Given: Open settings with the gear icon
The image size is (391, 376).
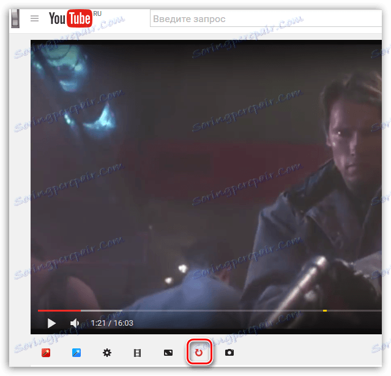Looking at the screenshot, I should 107,353.
